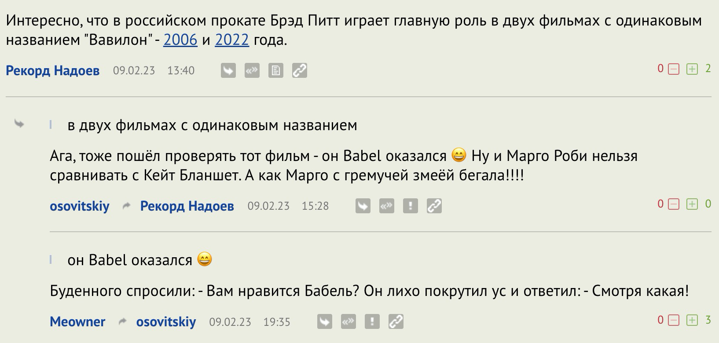Click quote icon on Рекорд Надоев's 13:40 comment

click(x=252, y=70)
